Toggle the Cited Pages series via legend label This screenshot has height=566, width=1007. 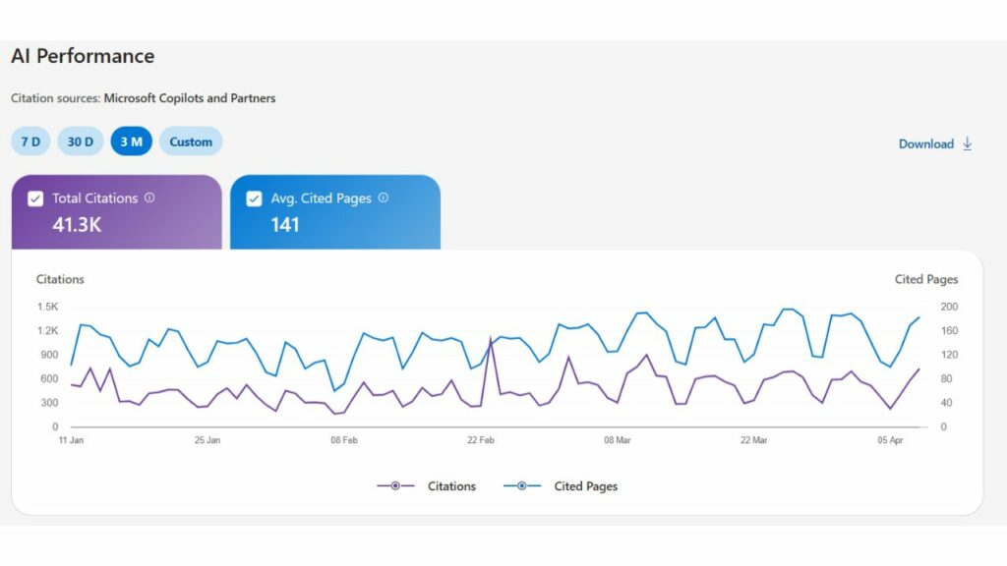(588, 486)
